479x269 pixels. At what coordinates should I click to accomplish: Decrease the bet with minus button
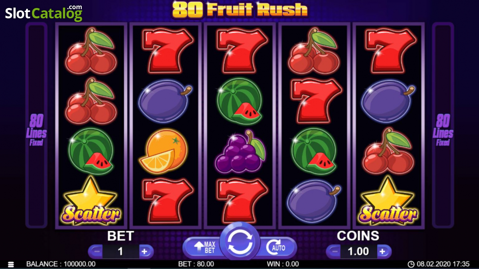point(96,251)
